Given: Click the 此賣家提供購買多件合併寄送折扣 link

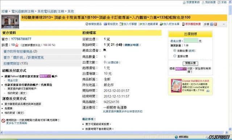Looking at the screenshot, I should pos(123,111).
